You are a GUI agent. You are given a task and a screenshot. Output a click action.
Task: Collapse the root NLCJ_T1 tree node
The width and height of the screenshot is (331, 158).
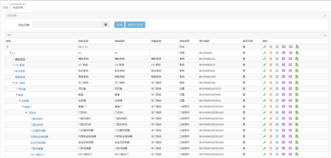click(x=8, y=47)
